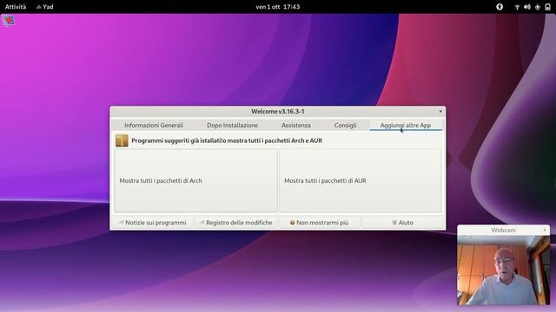The image size is (556, 312).
Task: Close the Webcam window
Action: (545, 231)
